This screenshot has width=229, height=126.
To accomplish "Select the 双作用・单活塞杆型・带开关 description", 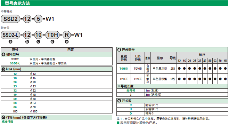I will pyautogui.click(x=48, y=63).
